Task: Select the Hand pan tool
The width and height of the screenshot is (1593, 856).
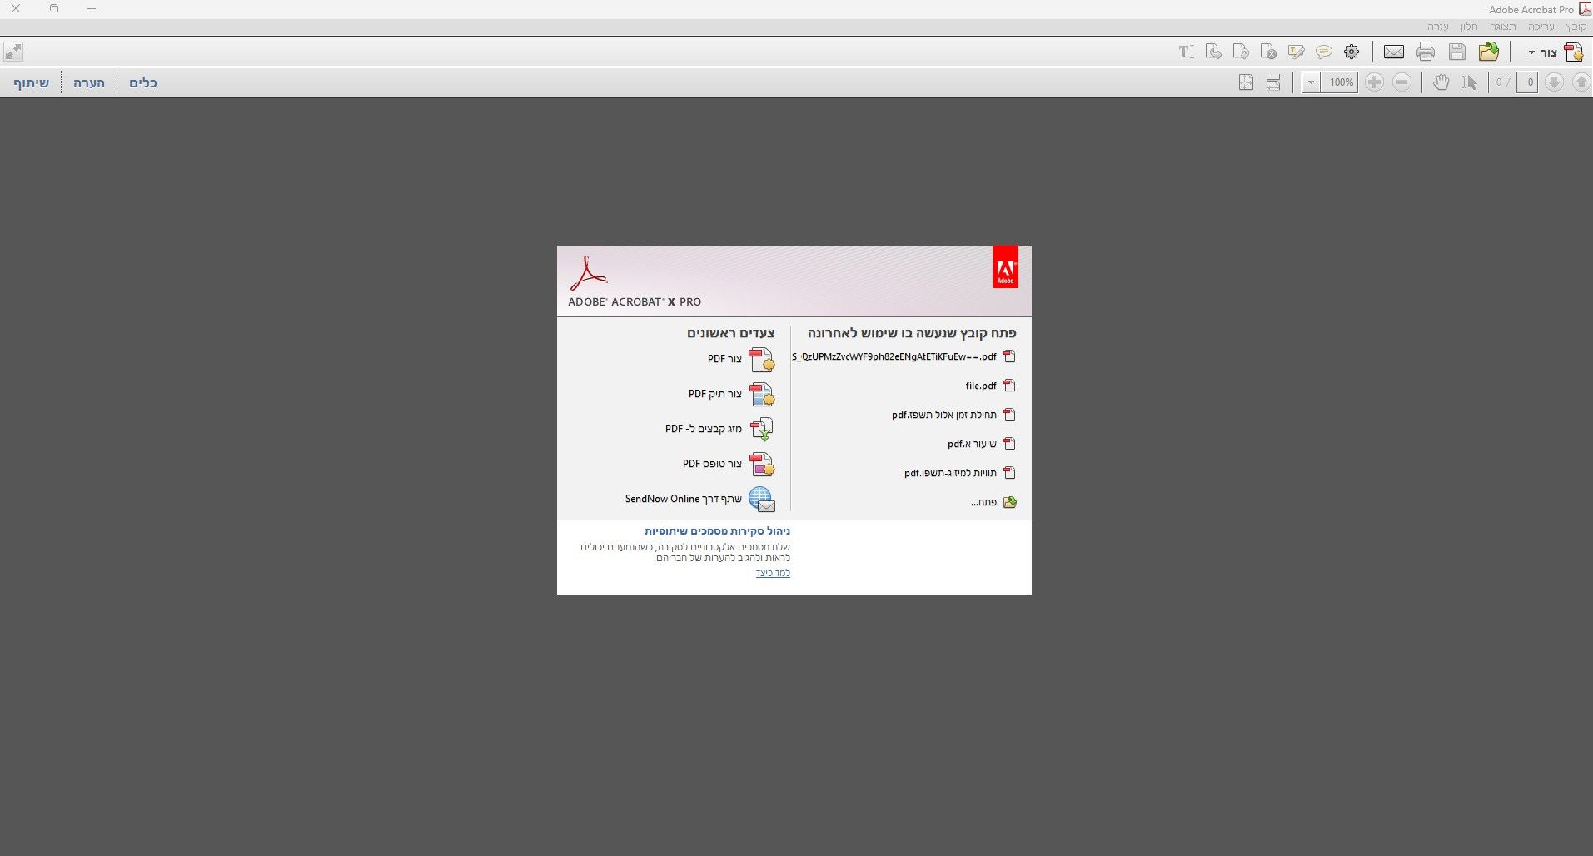Action: (x=1441, y=82)
